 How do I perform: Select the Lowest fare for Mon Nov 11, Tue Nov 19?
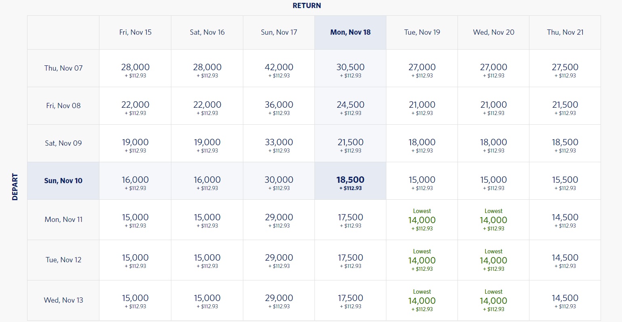coord(422,220)
